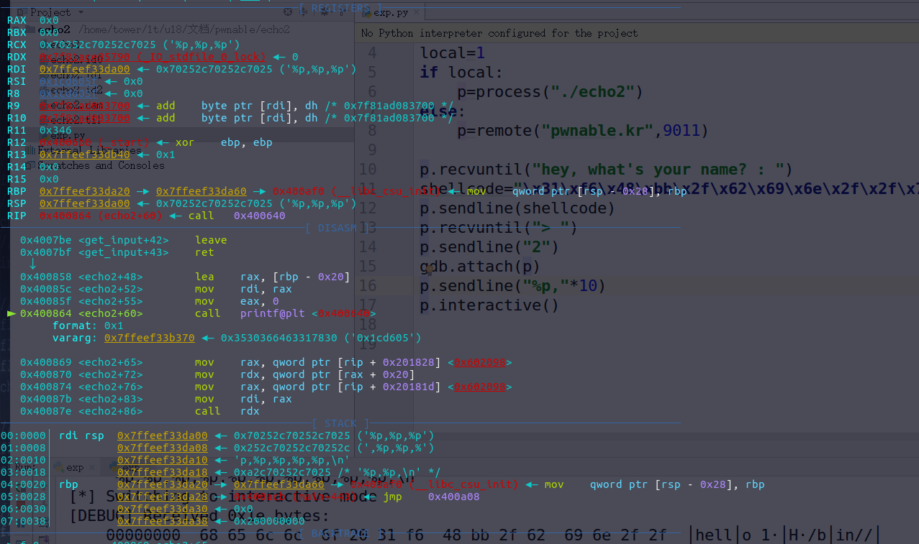Viewport: 919px width, 544px height.
Task: Close the exp.py editor tab
Action: (x=416, y=12)
